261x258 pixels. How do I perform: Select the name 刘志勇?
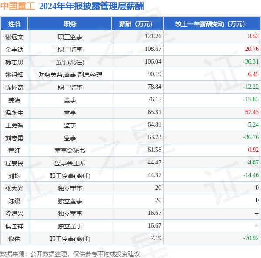(x=14, y=138)
